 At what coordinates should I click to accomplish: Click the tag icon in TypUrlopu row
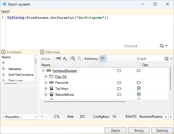pos(119,89)
